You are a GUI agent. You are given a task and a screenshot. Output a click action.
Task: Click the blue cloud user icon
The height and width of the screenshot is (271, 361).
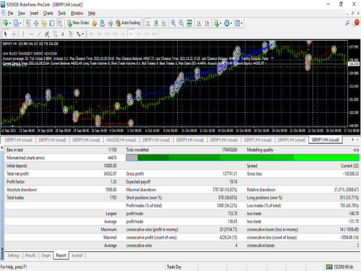102,23
